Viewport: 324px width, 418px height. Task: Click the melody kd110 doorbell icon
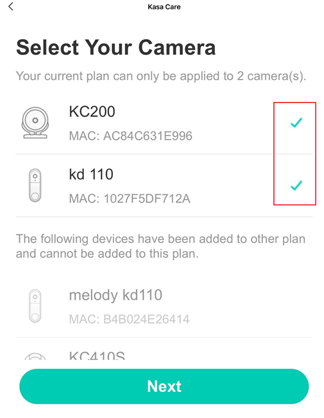35,306
